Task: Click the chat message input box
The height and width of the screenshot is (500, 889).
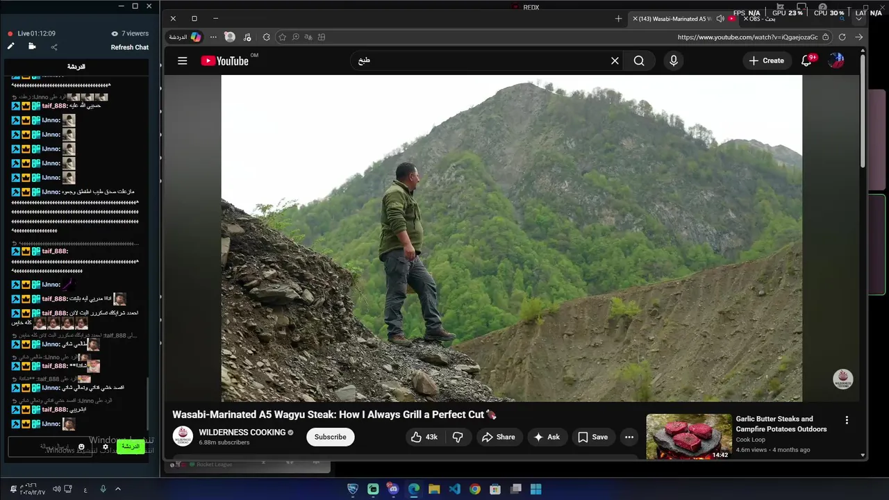Action: tap(49, 447)
